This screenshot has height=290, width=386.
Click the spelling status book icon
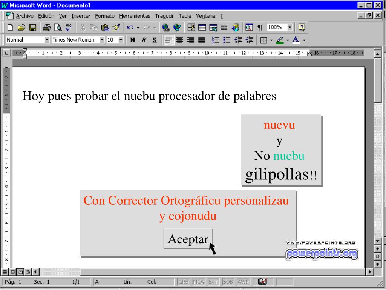tap(262, 282)
